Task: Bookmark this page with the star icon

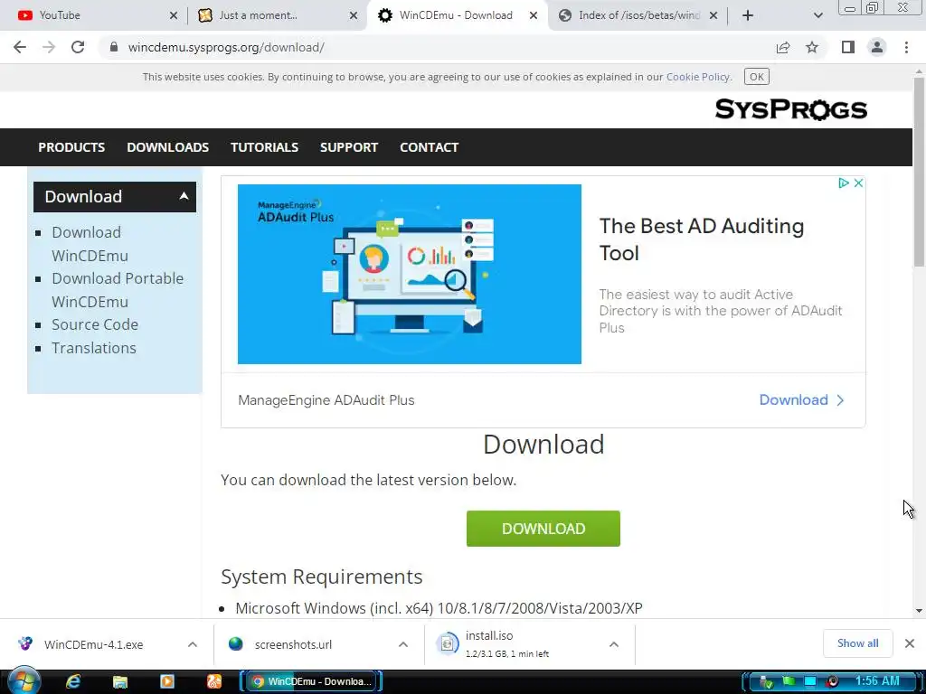Action: (812, 47)
